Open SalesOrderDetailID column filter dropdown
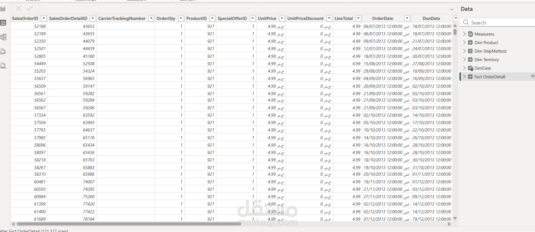This screenshot has width=535, height=232. [93, 19]
